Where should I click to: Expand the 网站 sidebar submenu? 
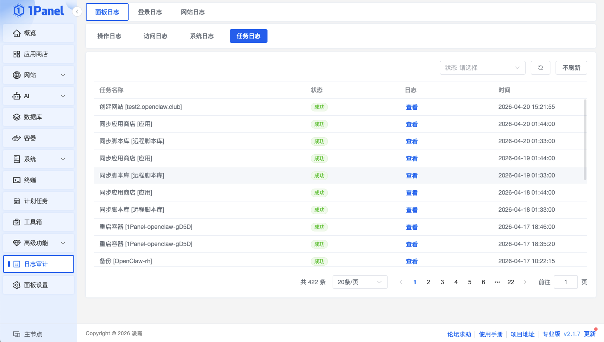[x=63, y=75]
